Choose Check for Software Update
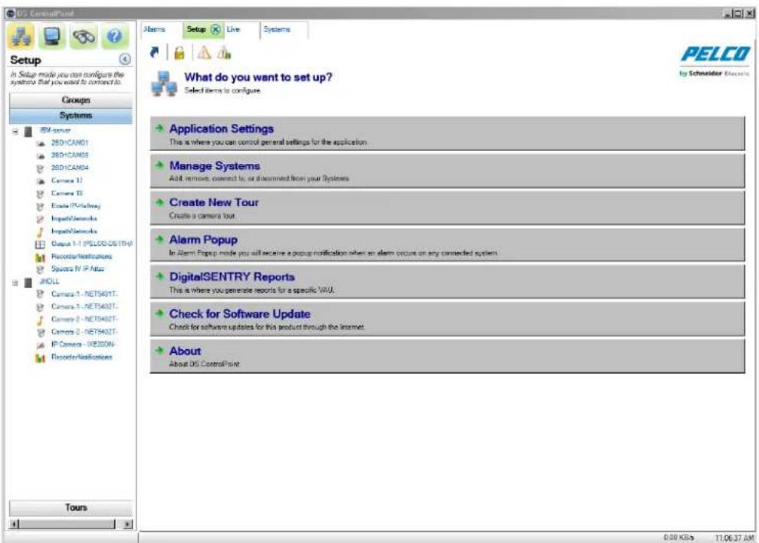Viewport: 759px width, 543px height. [x=447, y=319]
